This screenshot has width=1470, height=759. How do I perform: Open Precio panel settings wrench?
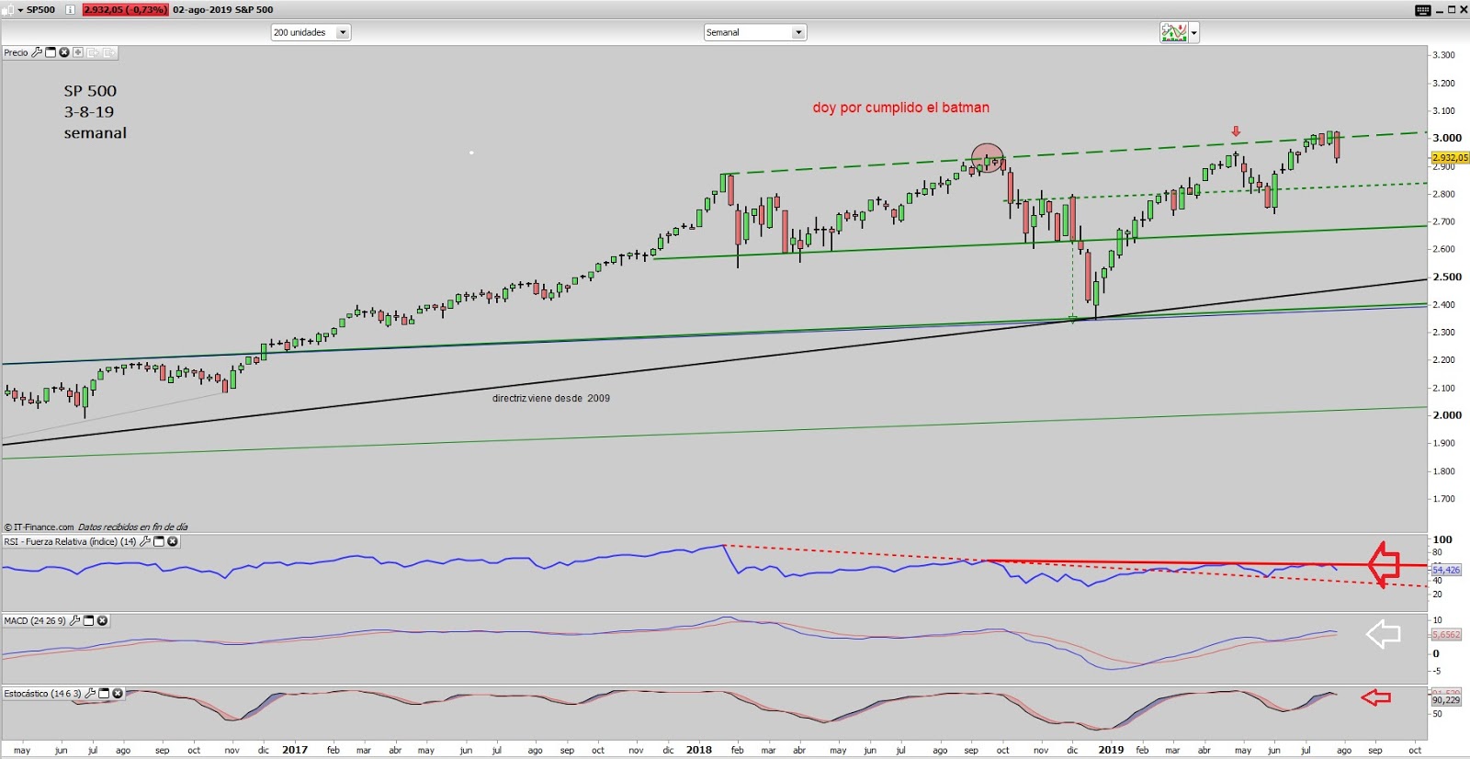[37, 52]
